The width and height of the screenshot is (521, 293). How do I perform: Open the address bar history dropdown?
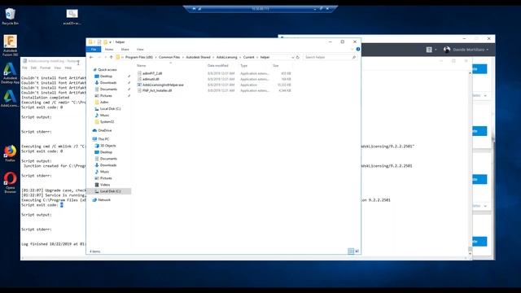pos(293,57)
